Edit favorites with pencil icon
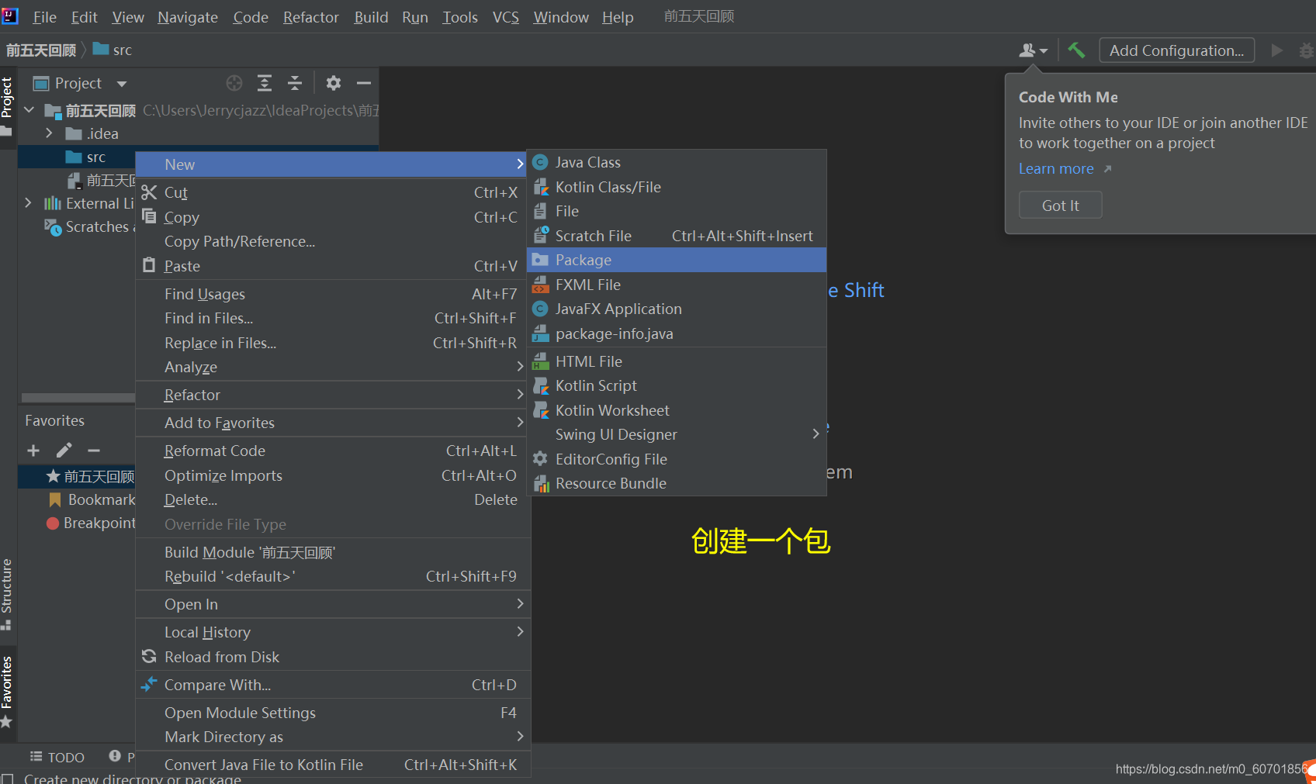The width and height of the screenshot is (1316, 784). pos(64,450)
